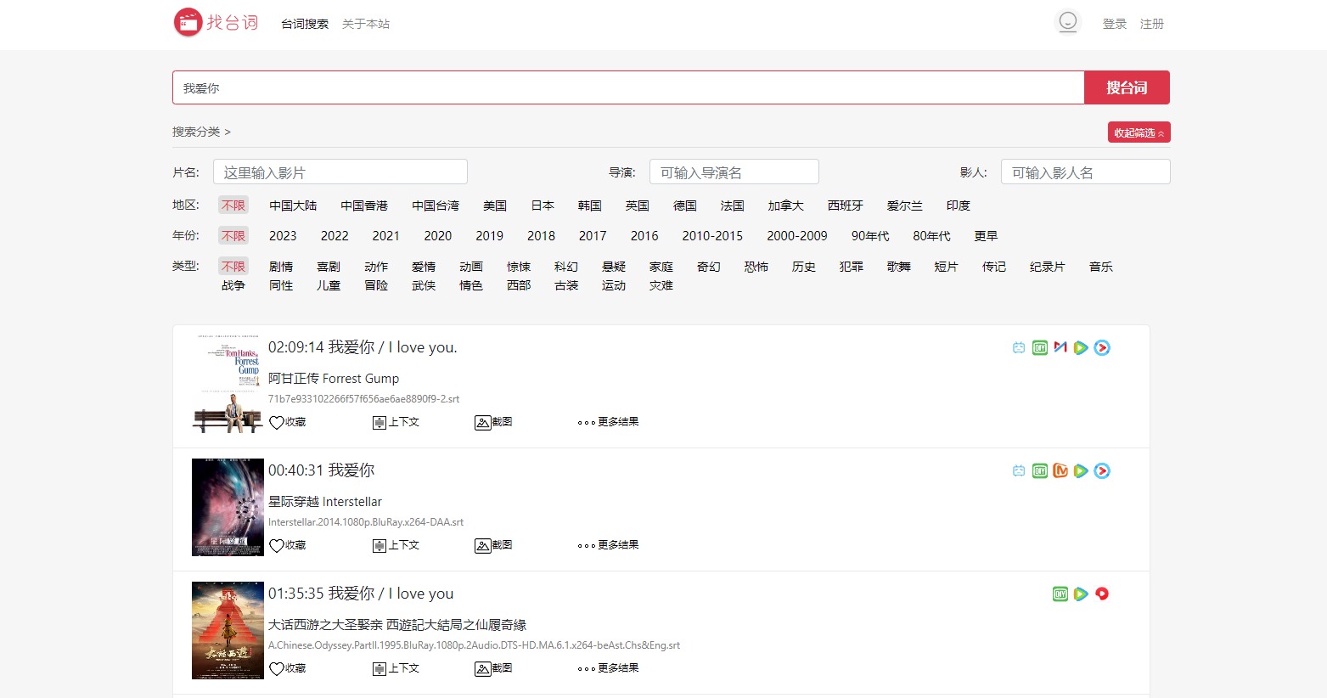1327x698 pixels.
Task: Open the Forrest Gump poster thumbnail
Action: (228, 384)
